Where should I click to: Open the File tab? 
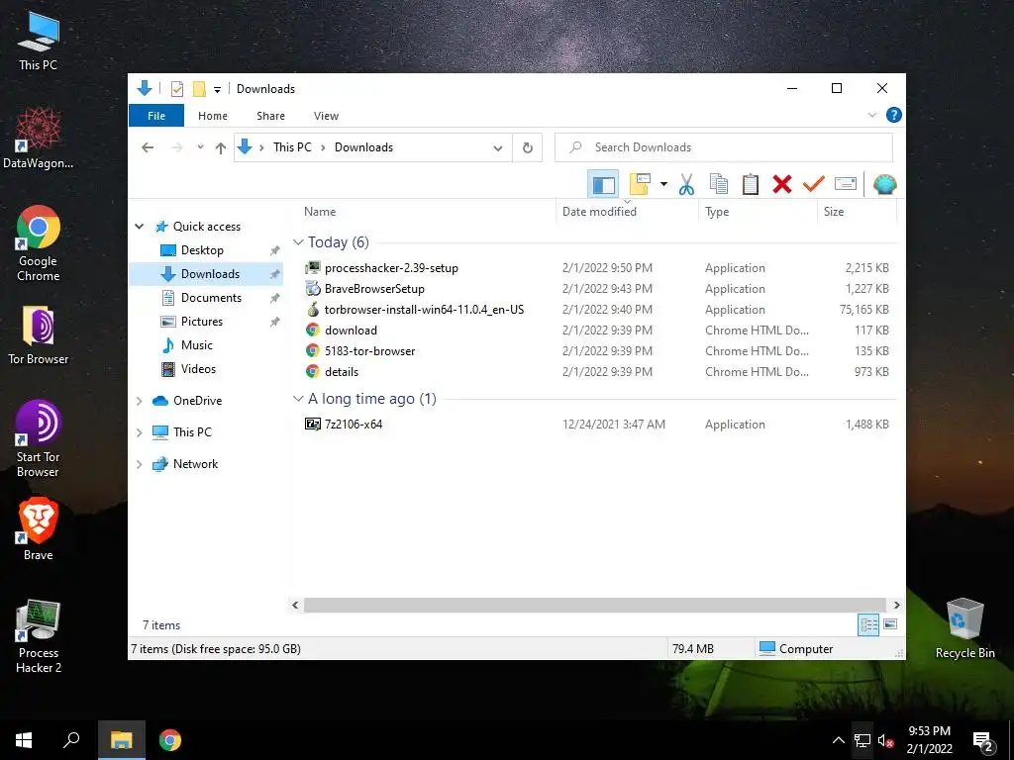click(156, 116)
